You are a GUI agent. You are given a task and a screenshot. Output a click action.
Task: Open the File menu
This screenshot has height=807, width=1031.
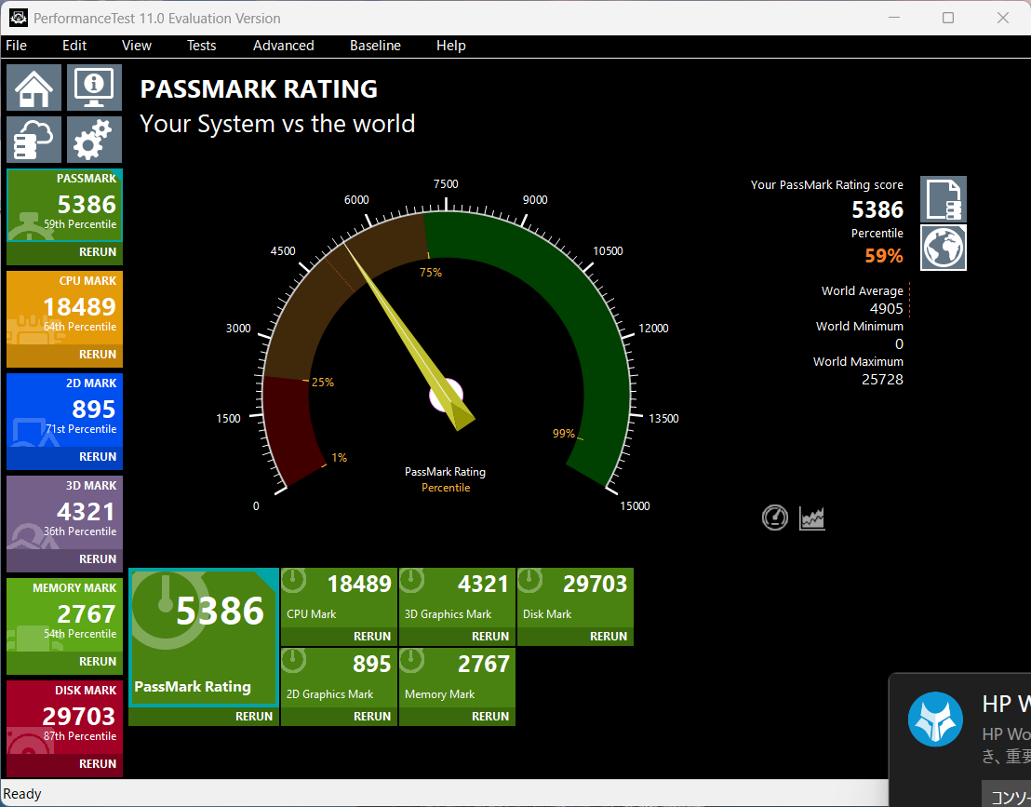(x=17, y=46)
